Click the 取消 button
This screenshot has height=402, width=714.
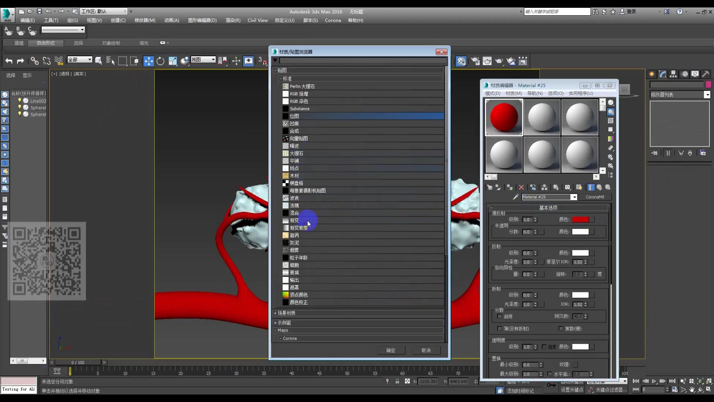pos(426,350)
